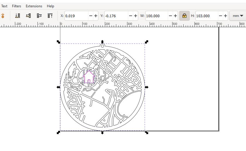Decrease the Y position value

pyautogui.click(x=131, y=16)
